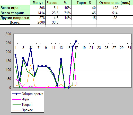Image resolution: width=133 pixels, height=115 pixels.
Task: Select the "Всего:" total label cell
Action: coord(15,22)
